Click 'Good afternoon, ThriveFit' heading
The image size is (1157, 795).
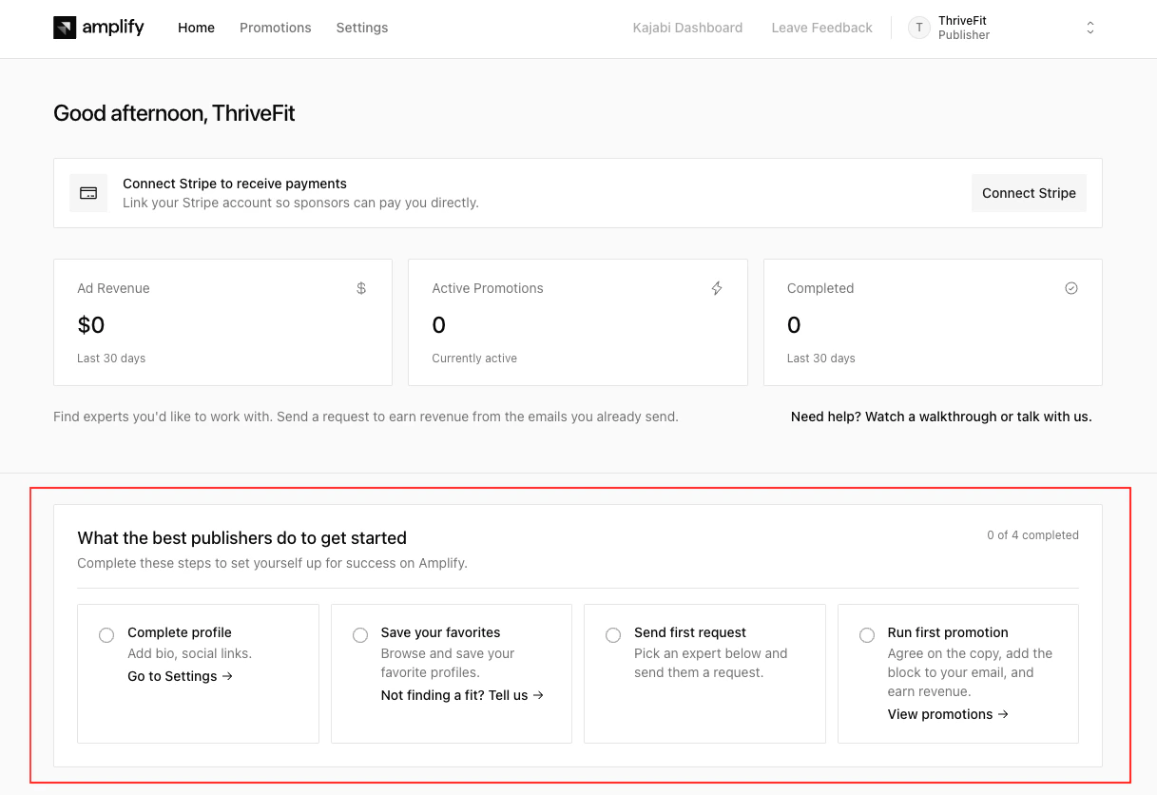pyautogui.click(x=174, y=113)
